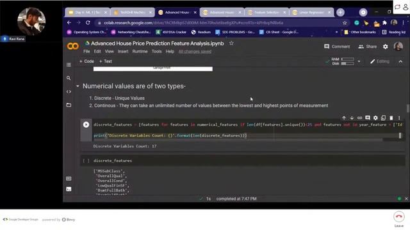Select the empty discrete_features cell bracket

click(86, 160)
